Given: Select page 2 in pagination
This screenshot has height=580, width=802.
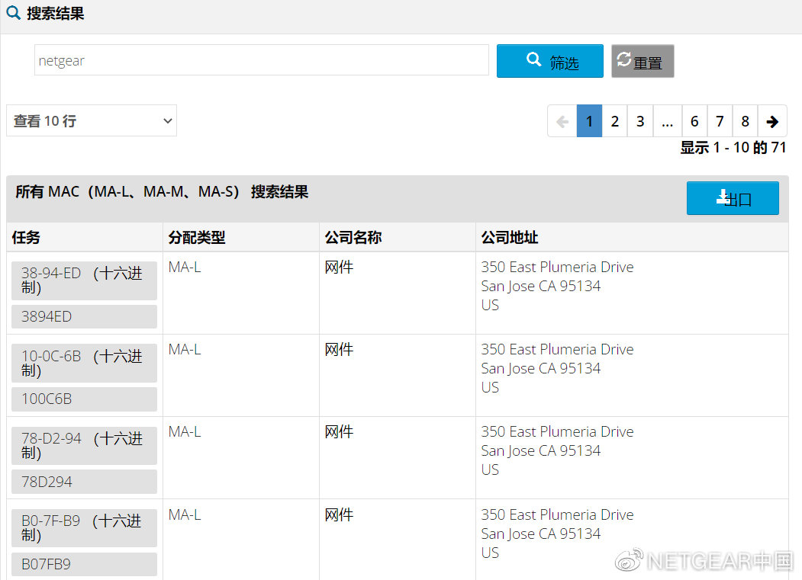Looking at the screenshot, I should pos(614,121).
